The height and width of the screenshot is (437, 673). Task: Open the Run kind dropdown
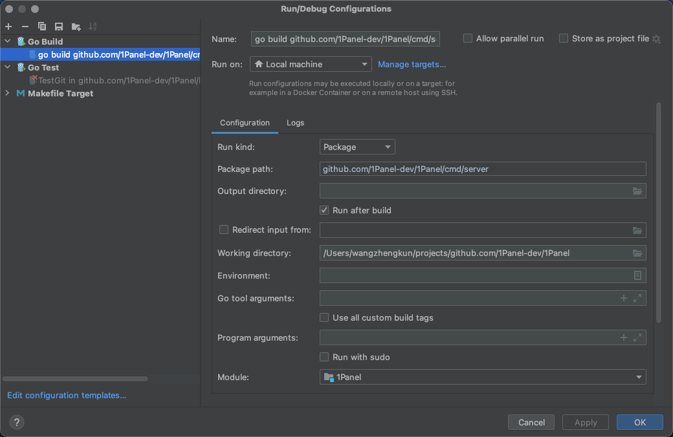[357, 147]
